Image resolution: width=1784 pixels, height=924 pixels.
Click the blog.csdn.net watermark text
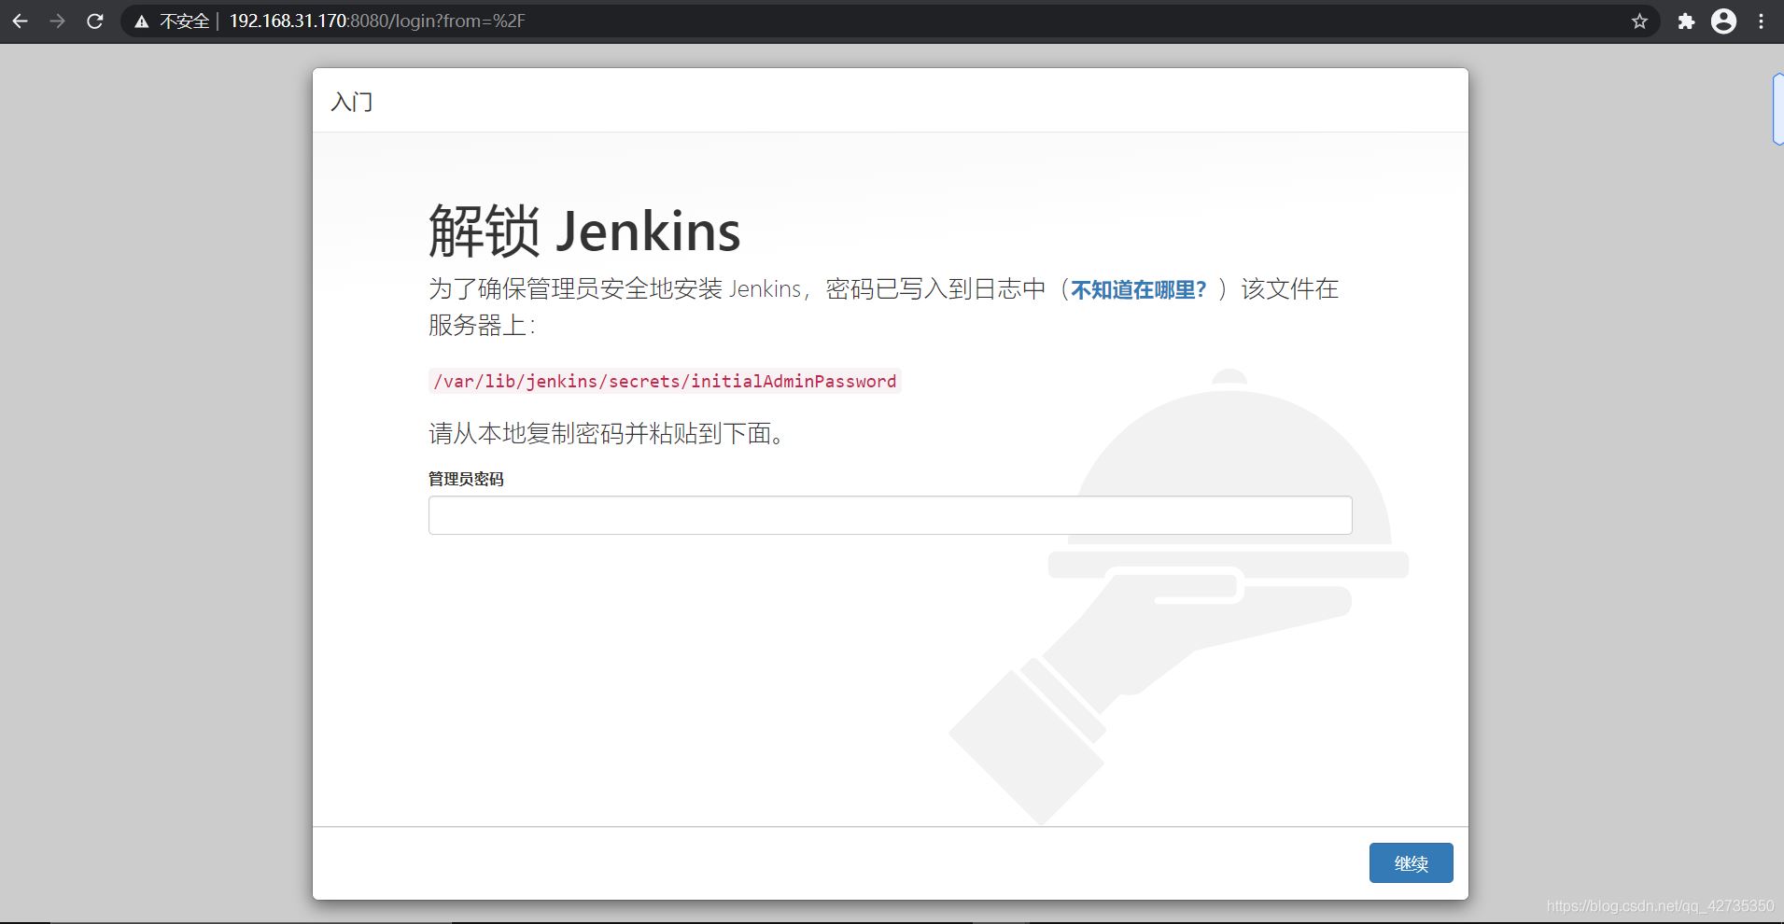pyautogui.click(x=1659, y=905)
